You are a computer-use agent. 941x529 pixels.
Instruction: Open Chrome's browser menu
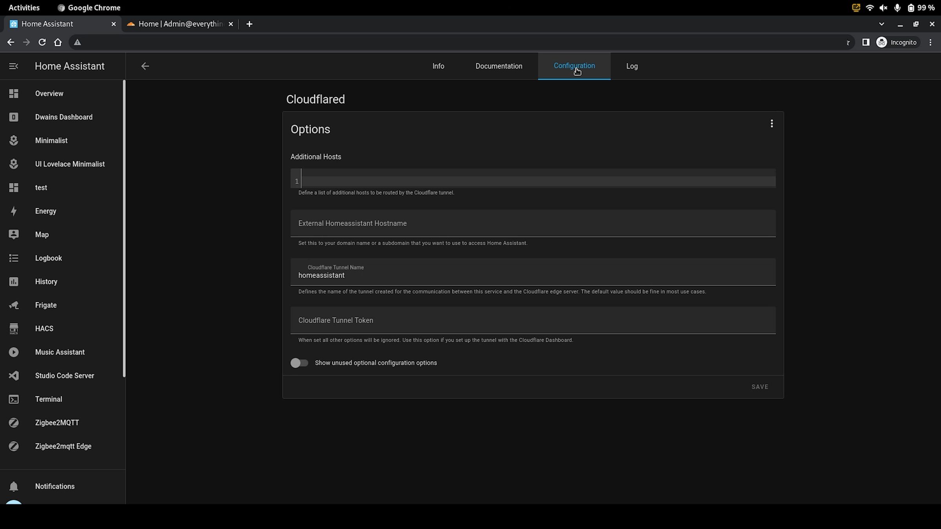[x=931, y=42]
